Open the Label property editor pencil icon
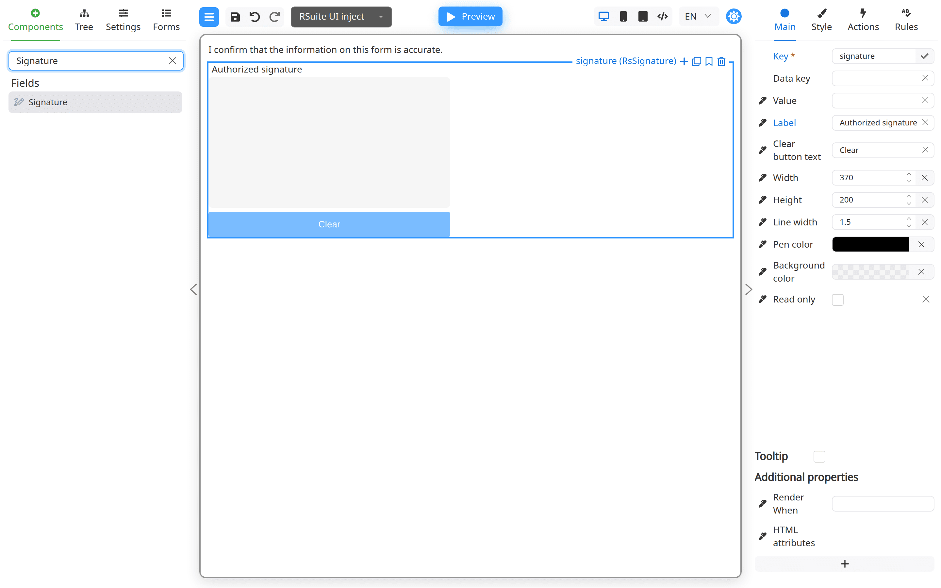Screen dimensions: 941x588 pyautogui.click(x=763, y=123)
